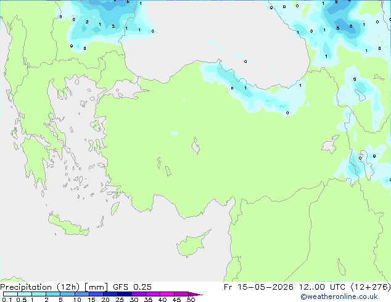Screen dimensions: 391x302
Task: Click the 5–10 mm legend color box
Action: (x=67, y=294)
